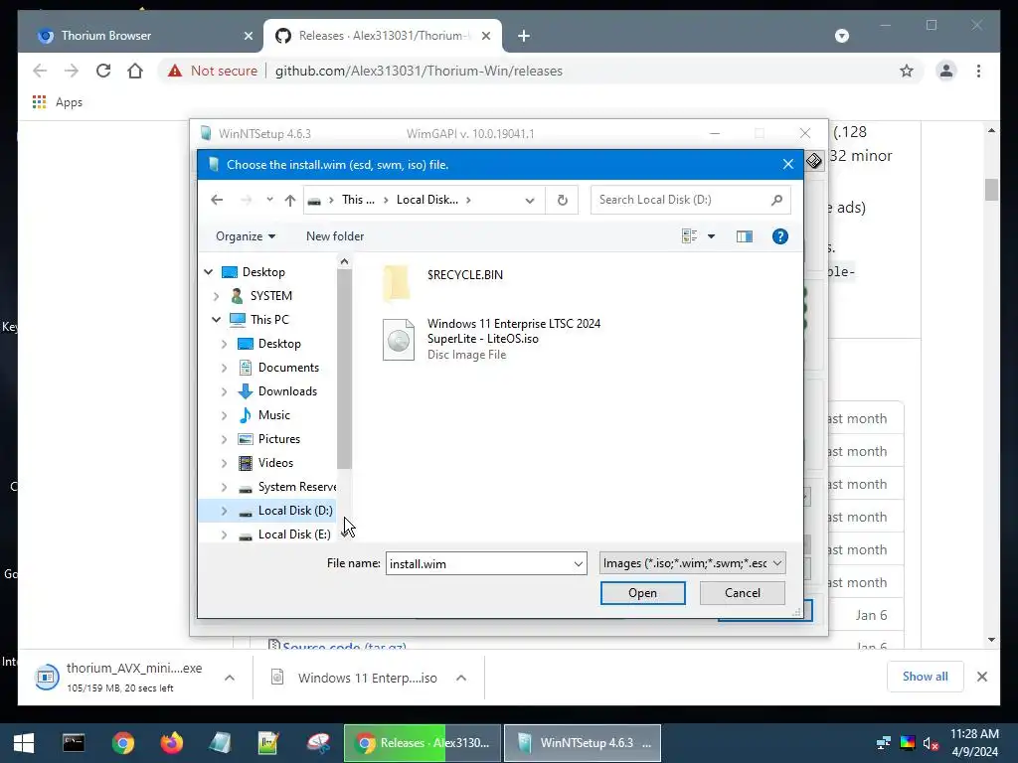Click the Search Local Disk (D:) field
The image size is (1018, 763).
(x=690, y=200)
